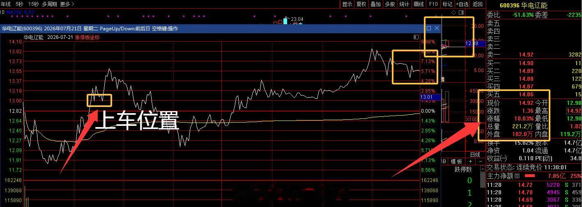Image resolution: width=582 pixels, height=207 pixels.
Task: Select the 11:28 trade row at 14.70
Action: (x=534, y=192)
